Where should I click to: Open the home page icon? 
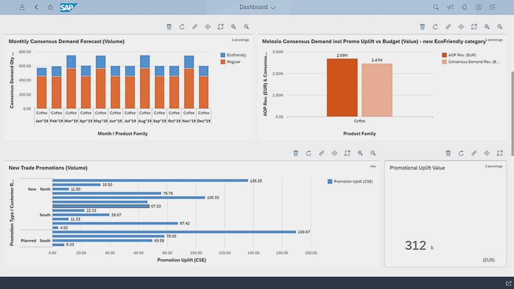tap(50, 7)
